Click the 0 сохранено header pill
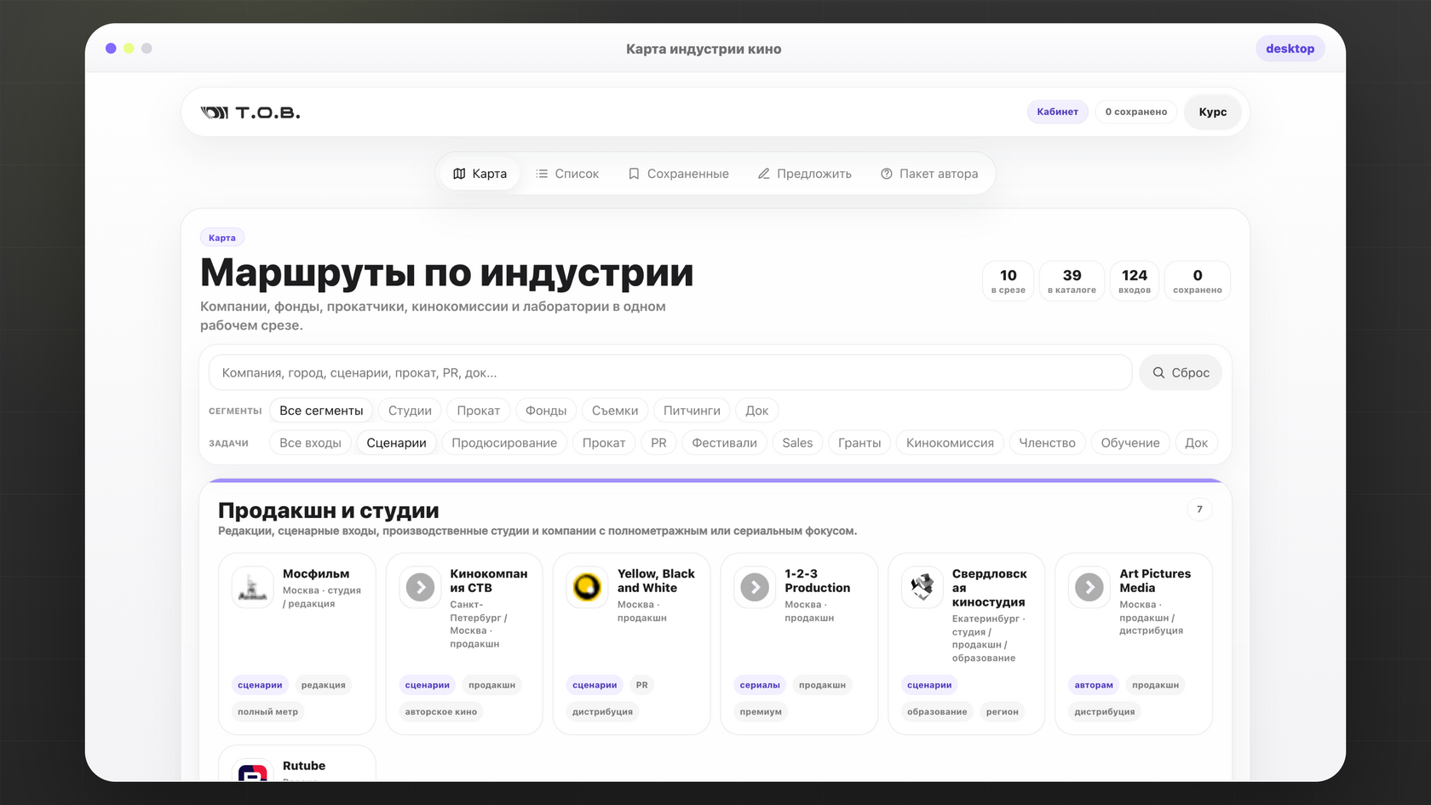This screenshot has height=805, width=1431. point(1136,112)
